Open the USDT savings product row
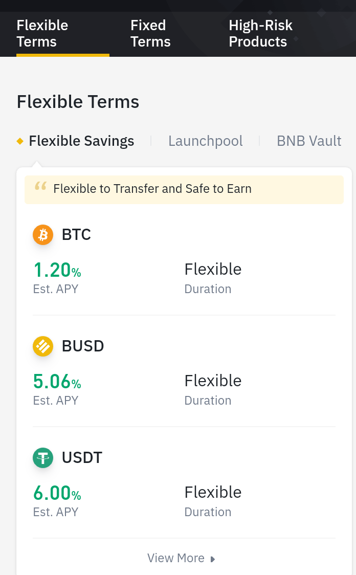This screenshot has height=575, width=356. point(184,482)
